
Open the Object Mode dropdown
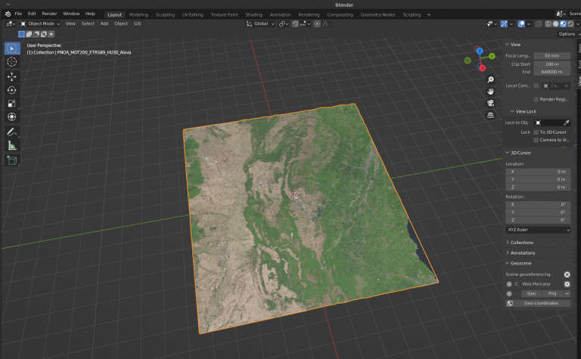tap(39, 23)
